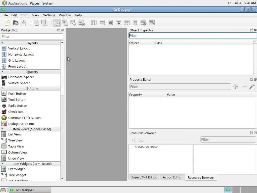Viewport: 257px width, 193px height.
Task: Click Lay Out Vertically in Splitter icon
Action: click(x=119, y=23)
